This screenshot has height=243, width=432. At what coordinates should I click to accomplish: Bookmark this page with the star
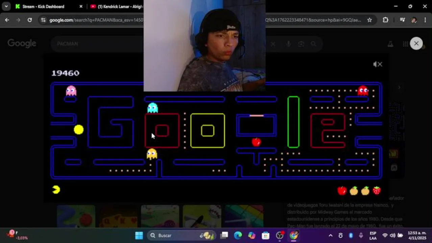click(369, 20)
